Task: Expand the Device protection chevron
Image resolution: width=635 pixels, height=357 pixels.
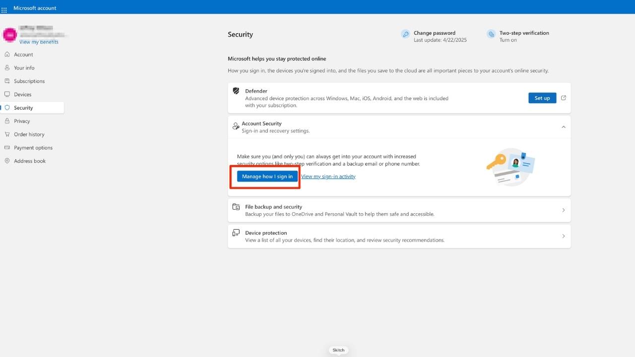Action: click(x=564, y=236)
